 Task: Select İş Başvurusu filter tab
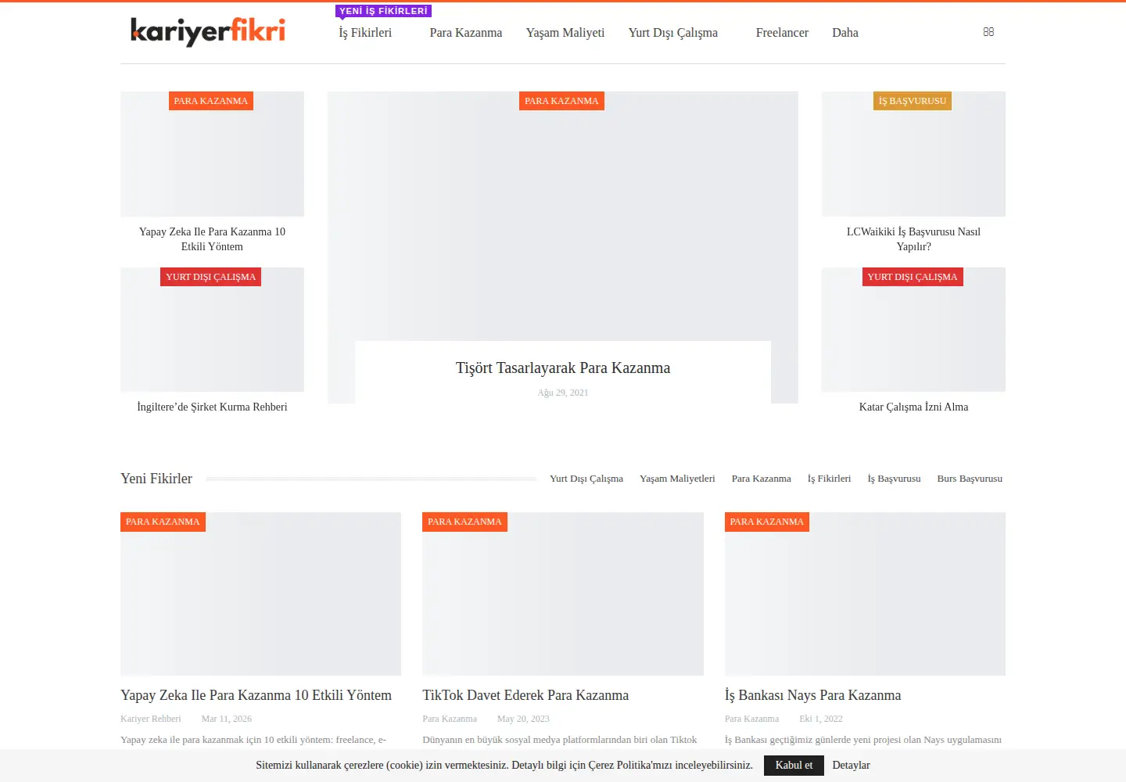tap(894, 479)
